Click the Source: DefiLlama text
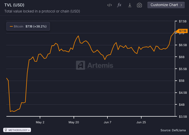 coord(173,130)
